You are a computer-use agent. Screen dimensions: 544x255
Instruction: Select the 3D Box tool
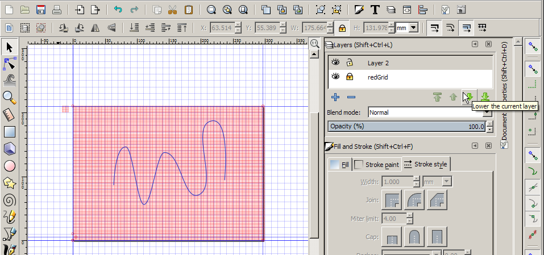pyautogui.click(x=9, y=149)
